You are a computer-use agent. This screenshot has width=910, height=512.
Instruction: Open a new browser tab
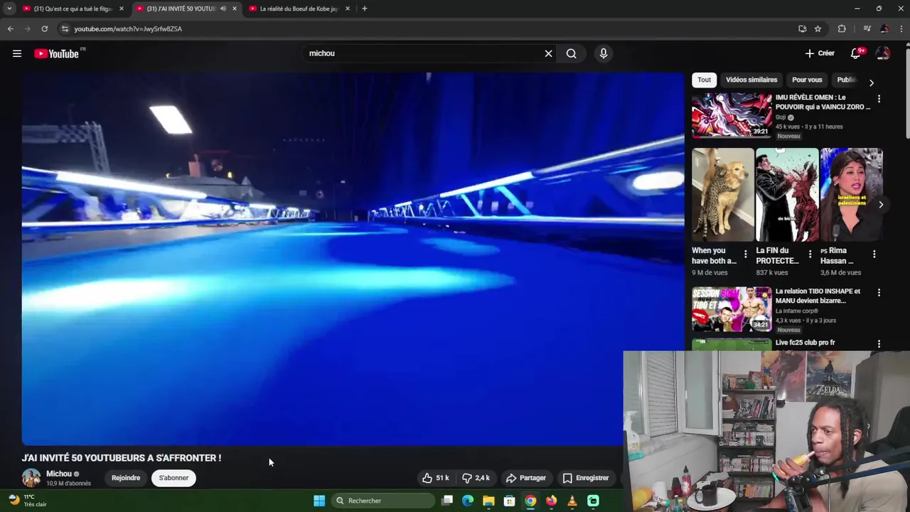point(364,9)
